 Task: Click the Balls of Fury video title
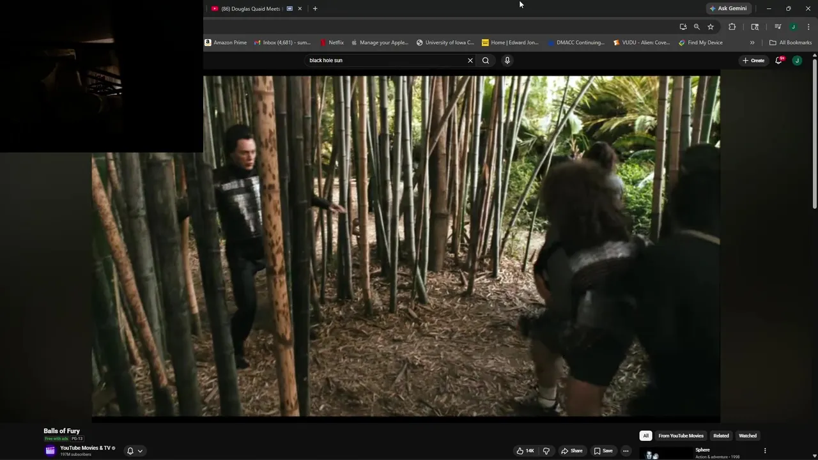[x=61, y=431]
